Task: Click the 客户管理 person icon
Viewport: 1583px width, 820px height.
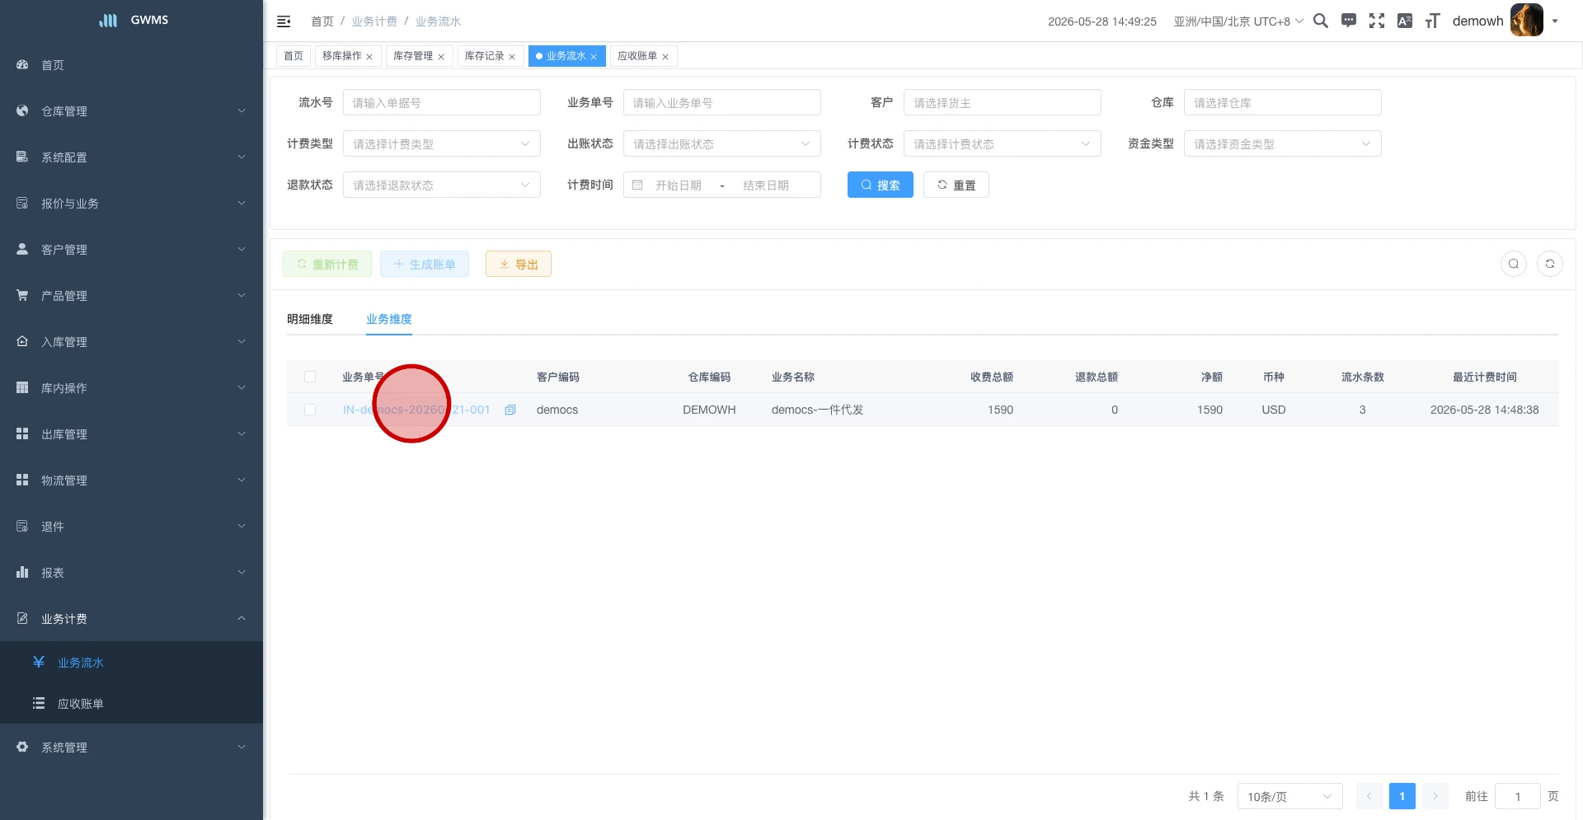Action: click(22, 249)
